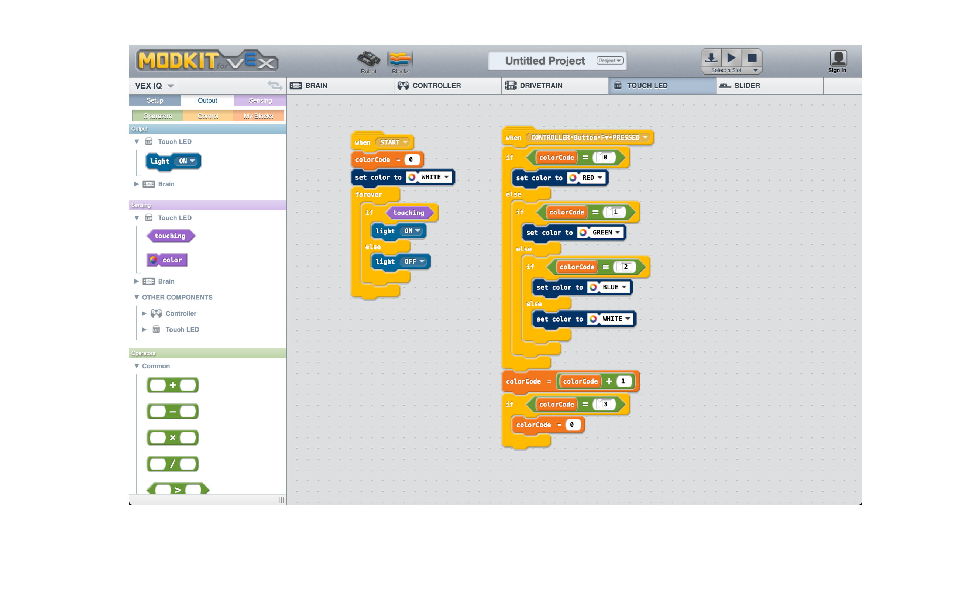Click the Untitled Project name field

pos(545,61)
